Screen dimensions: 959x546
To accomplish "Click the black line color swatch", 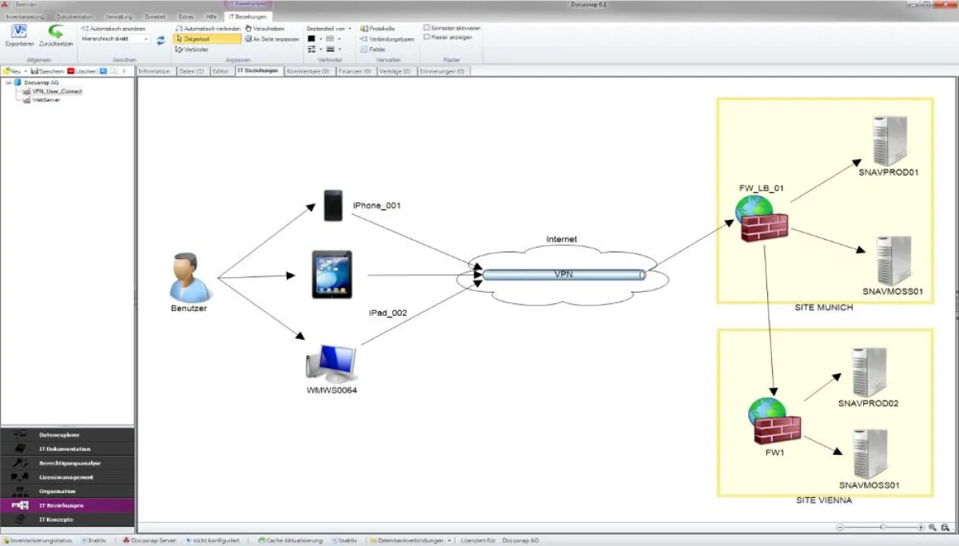I will pos(312,38).
